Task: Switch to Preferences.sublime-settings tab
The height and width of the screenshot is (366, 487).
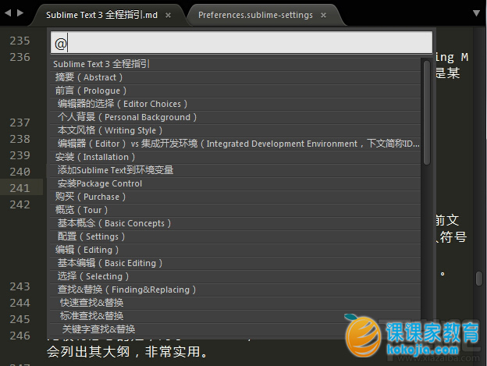Action: coord(255,15)
